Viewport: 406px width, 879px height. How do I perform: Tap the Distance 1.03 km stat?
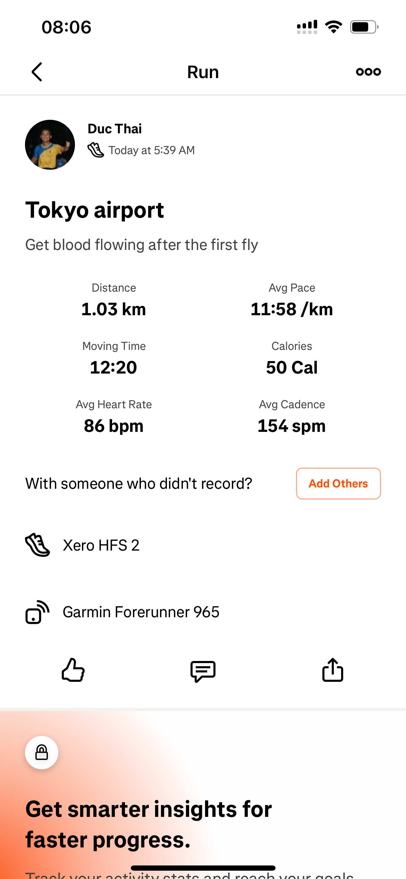pos(114,309)
